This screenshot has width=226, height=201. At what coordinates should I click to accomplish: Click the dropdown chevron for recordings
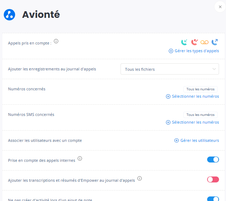(x=214, y=69)
